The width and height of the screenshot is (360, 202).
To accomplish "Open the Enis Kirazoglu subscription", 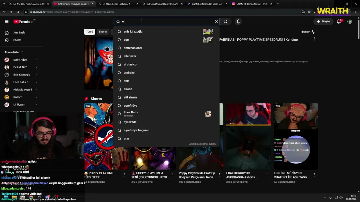I will pos(21,75).
